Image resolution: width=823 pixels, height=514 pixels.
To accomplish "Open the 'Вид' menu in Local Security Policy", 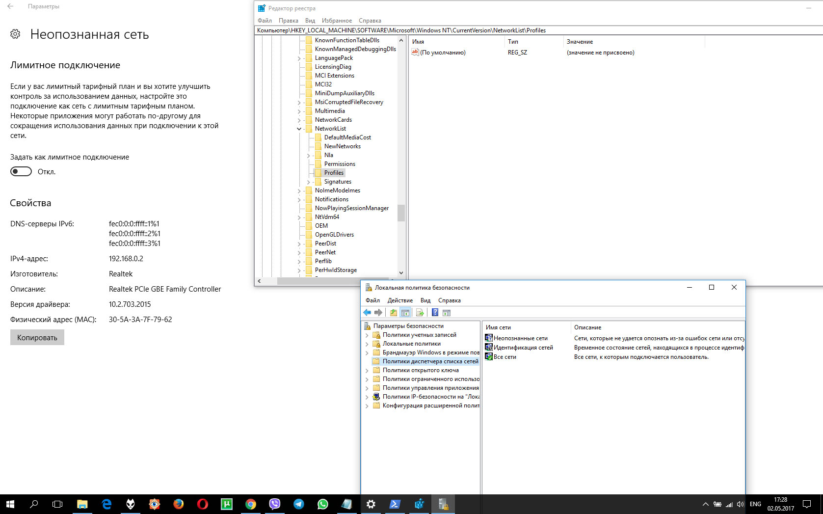I will 425,300.
